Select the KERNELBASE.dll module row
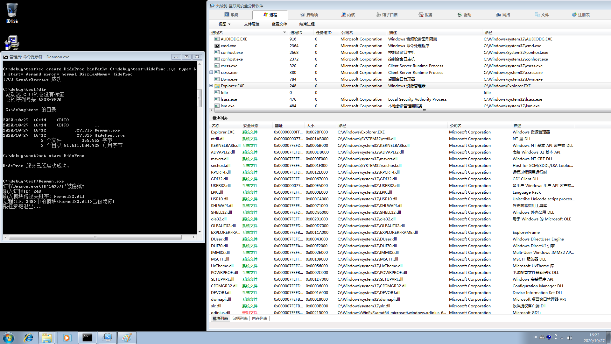Image resolution: width=611 pixels, height=344 pixels. (x=226, y=145)
